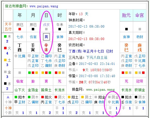
Task: Click the 男 gender box in day column
Action: [x=46, y=37]
